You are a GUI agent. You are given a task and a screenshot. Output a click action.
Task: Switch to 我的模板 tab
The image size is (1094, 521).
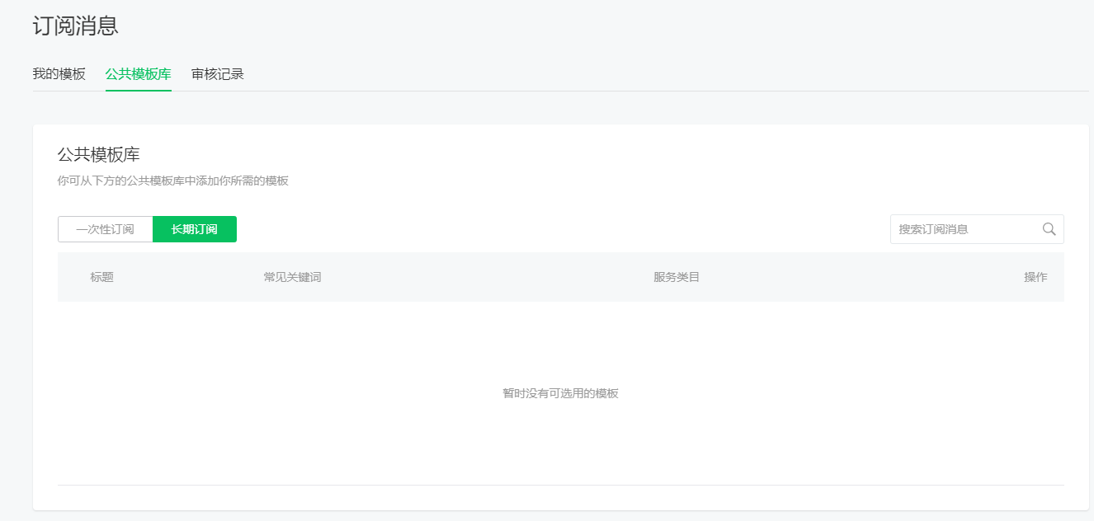[x=59, y=74]
